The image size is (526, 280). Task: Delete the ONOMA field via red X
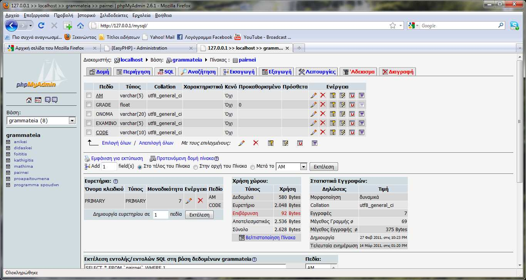[323, 114]
